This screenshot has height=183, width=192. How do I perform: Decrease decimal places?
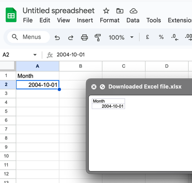[174, 37]
